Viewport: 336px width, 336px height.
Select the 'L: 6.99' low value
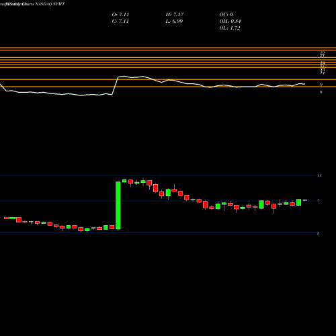click(x=174, y=22)
